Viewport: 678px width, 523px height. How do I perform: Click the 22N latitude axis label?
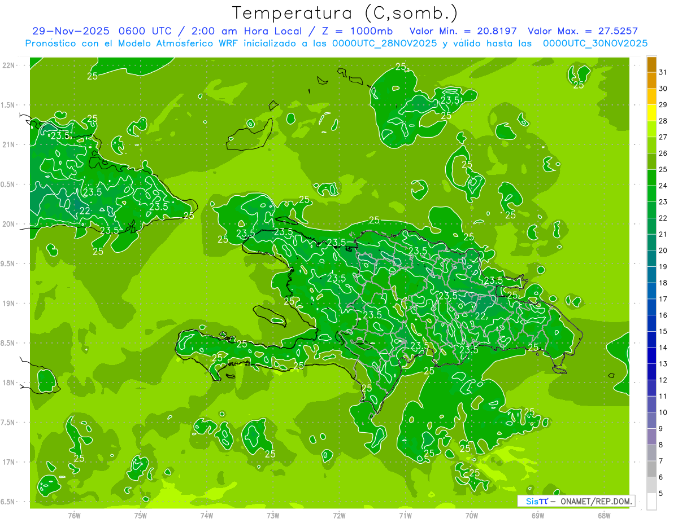coord(8,65)
